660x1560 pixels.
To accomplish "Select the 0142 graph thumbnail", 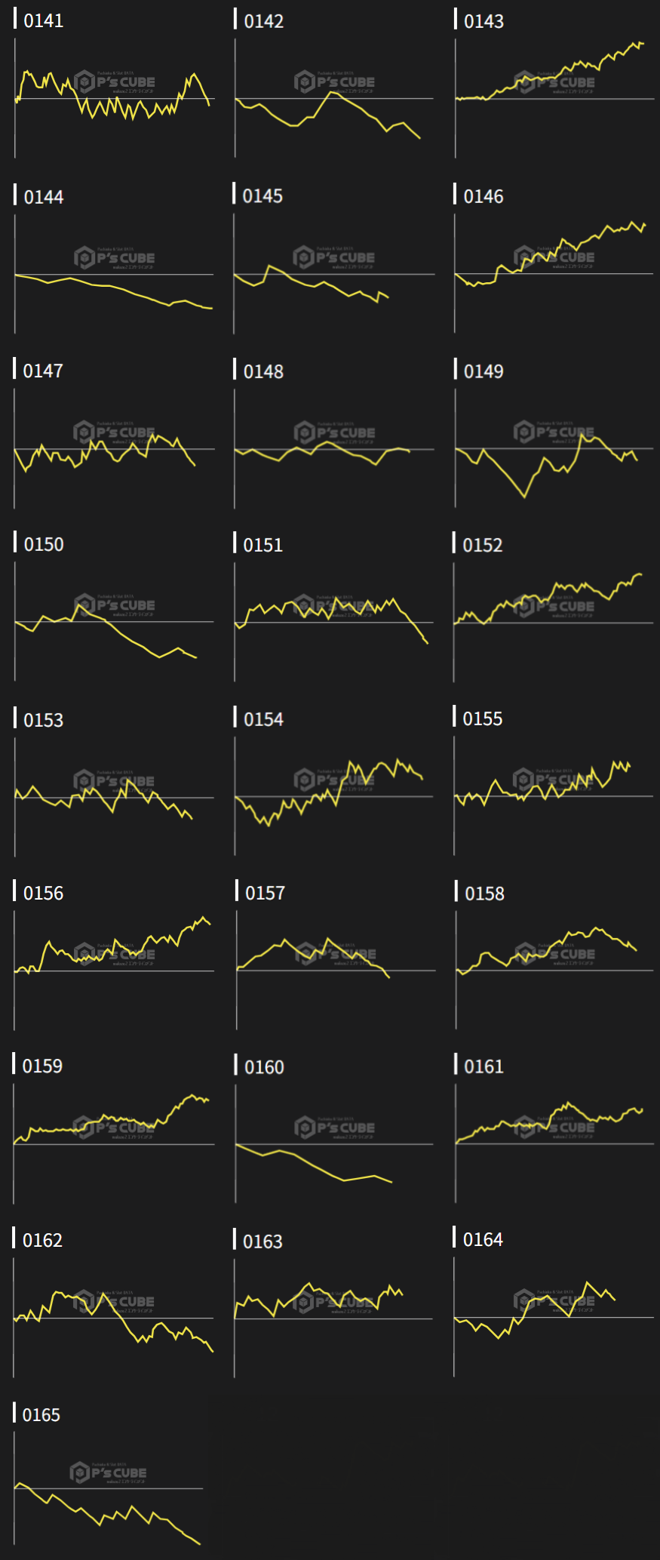I will (334, 98).
